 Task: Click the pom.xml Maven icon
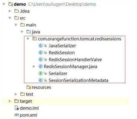(17, 115)
